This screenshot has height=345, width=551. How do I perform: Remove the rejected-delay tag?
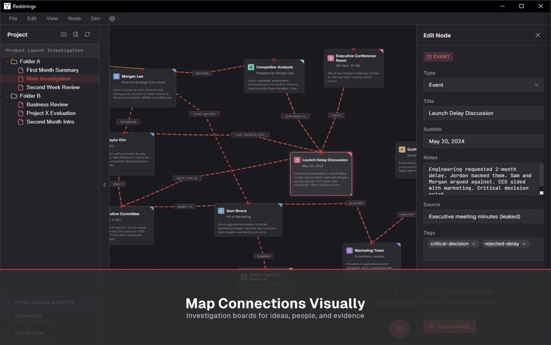(524, 243)
